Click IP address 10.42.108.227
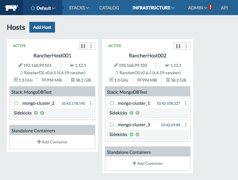 (x=168, y=103)
